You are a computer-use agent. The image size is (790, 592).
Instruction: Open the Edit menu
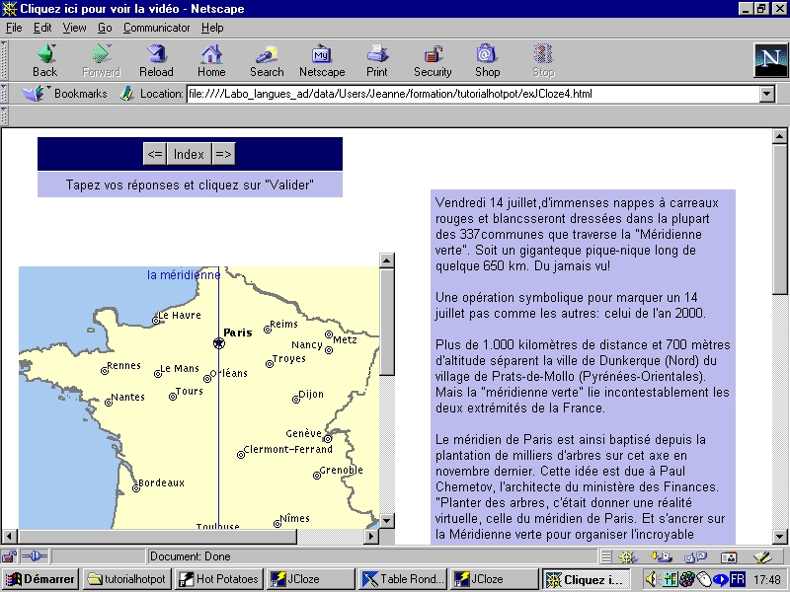[42, 28]
